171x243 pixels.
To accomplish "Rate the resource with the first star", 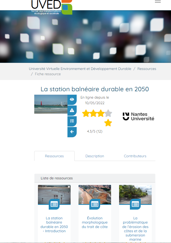I will tap(86, 114).
